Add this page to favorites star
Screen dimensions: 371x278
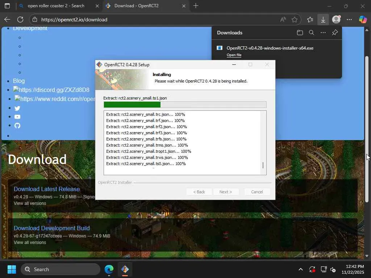[x=295, y=20]
